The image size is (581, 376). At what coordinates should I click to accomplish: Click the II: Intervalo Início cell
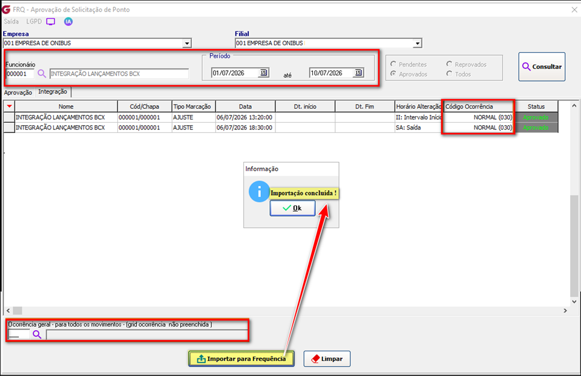click(x=419, y=117)
